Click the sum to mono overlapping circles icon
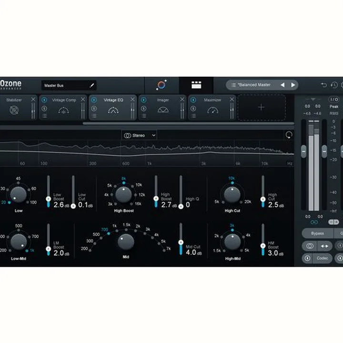343x343 pixels. coord(310,246)
